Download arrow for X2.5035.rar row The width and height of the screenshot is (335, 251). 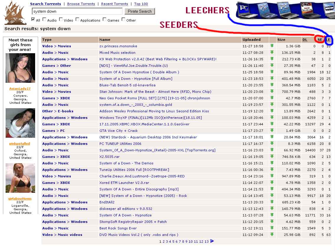(272, 156)
